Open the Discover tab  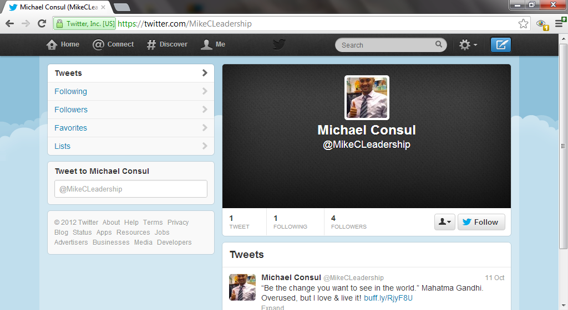click(167, 44)
